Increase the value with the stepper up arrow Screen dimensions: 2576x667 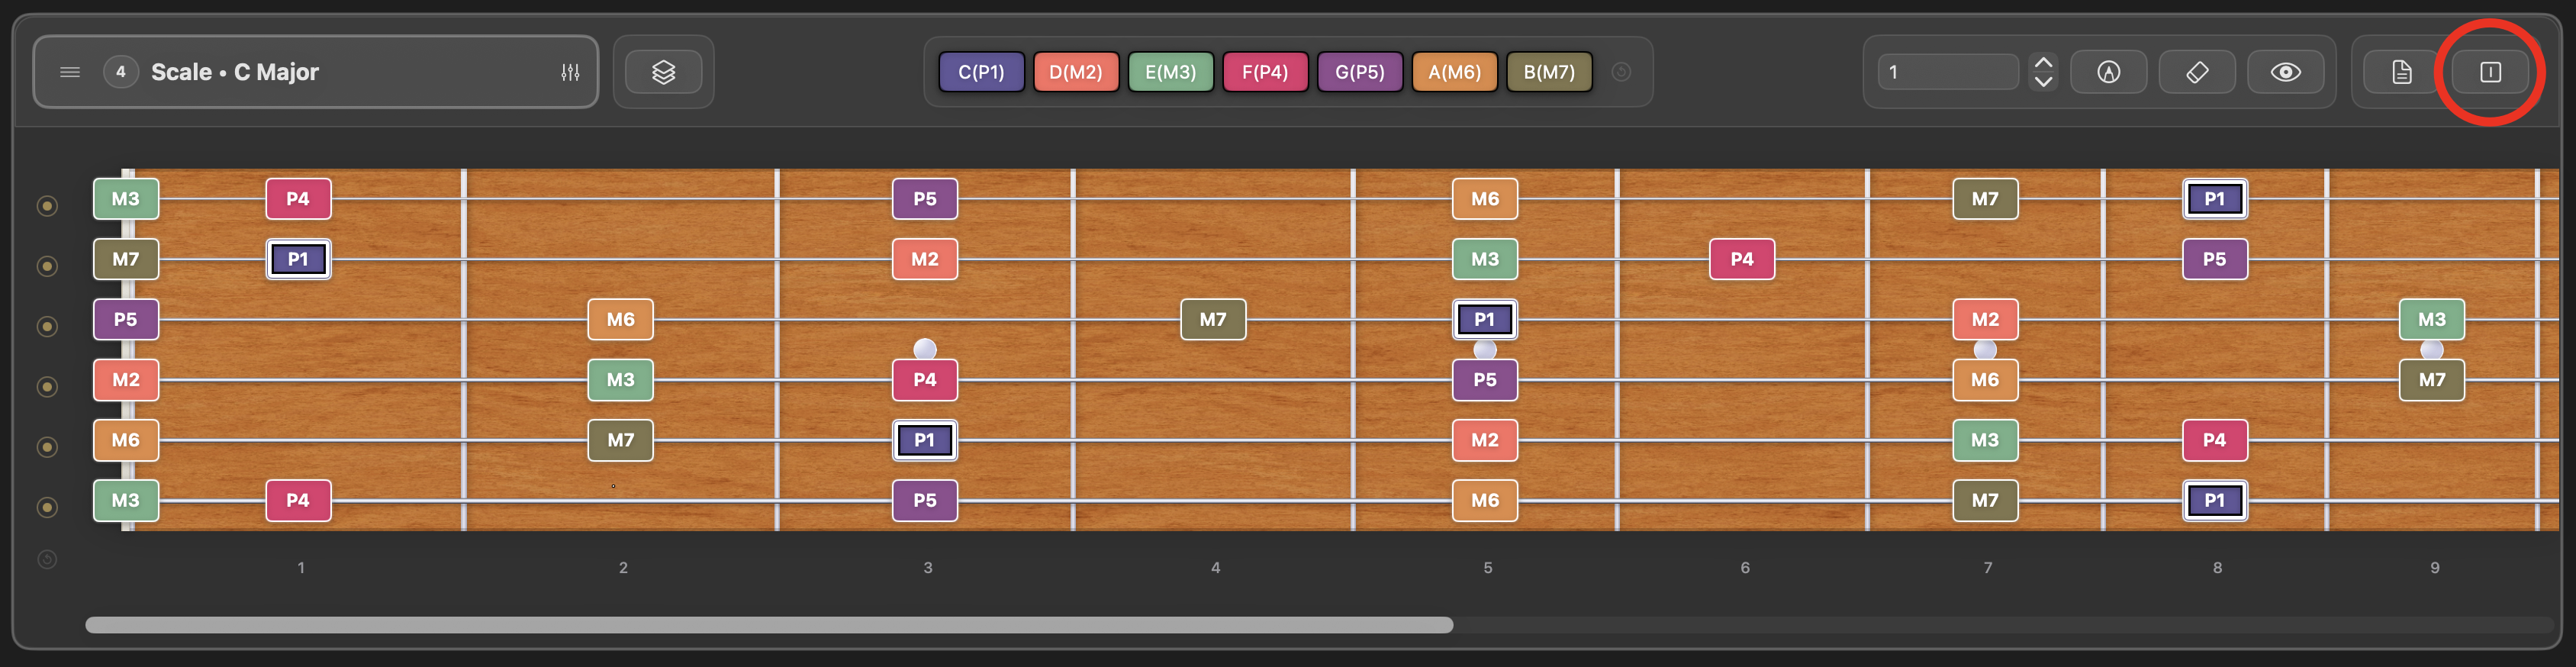click(2043, 62)
